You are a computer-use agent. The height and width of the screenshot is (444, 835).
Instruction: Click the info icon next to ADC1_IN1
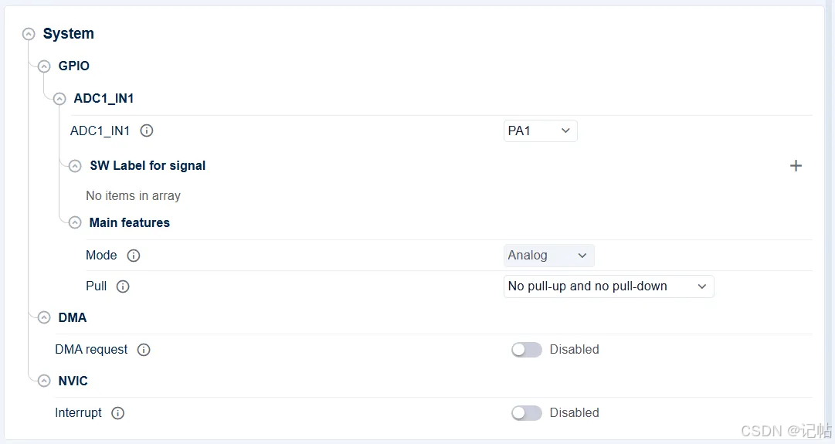147,130
